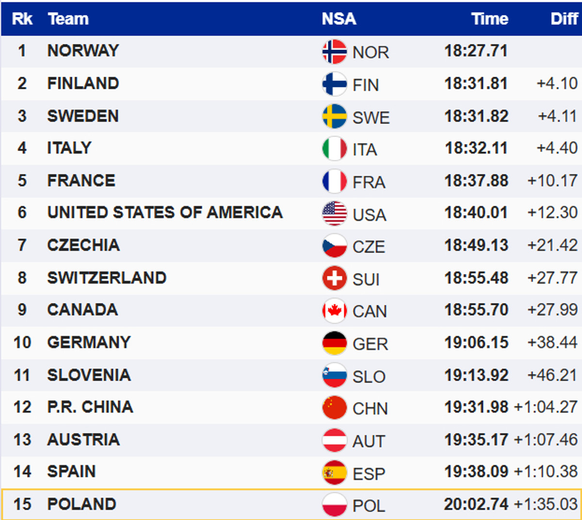582x520 pixels.
Task: Click the Switzerland flag icon
Action: (334, 278)
